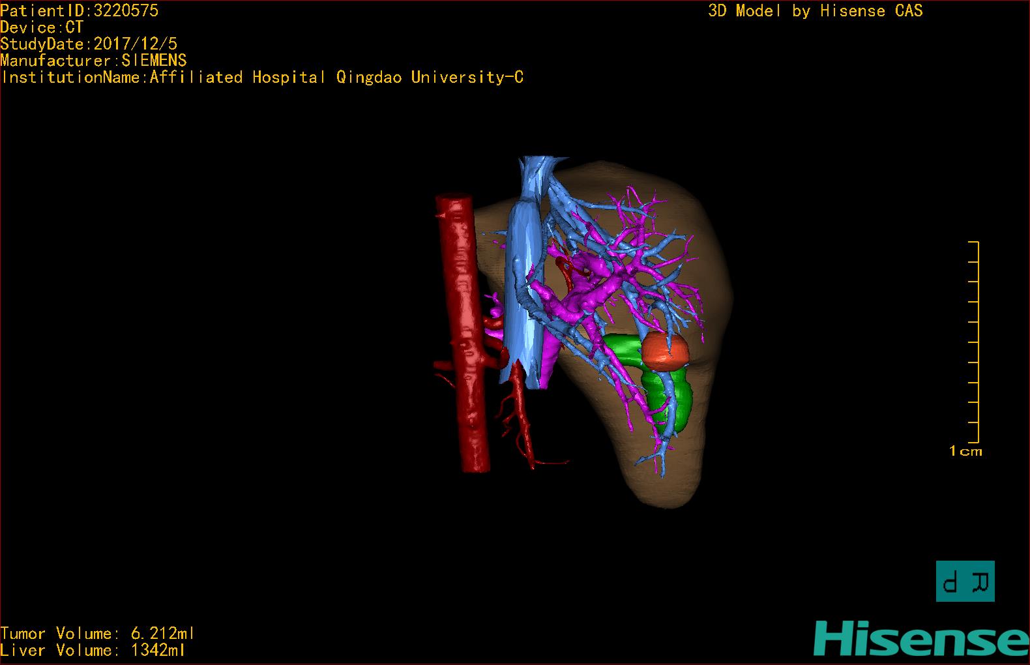Viewport: 1030px width, 665px height.
Task: Click the '3D Model by Hisense CAS' title
Action: [x=815, y=10]
